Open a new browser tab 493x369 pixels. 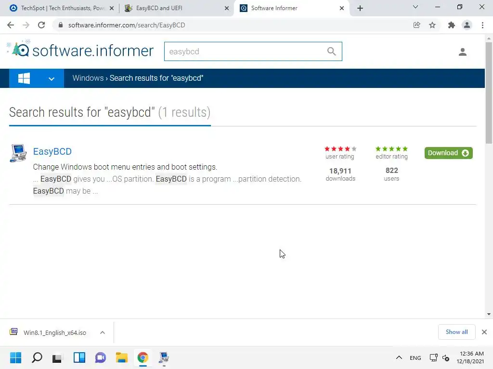[360, 8]
